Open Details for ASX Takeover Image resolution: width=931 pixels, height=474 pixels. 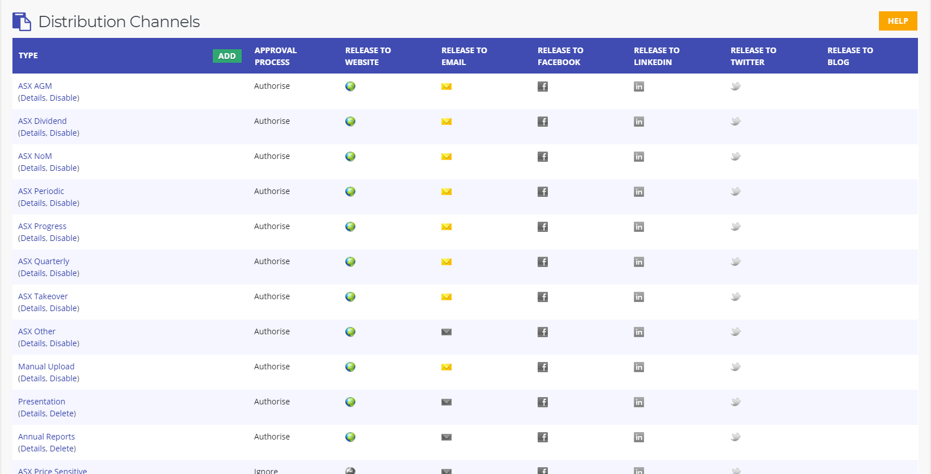click(33, 308)
